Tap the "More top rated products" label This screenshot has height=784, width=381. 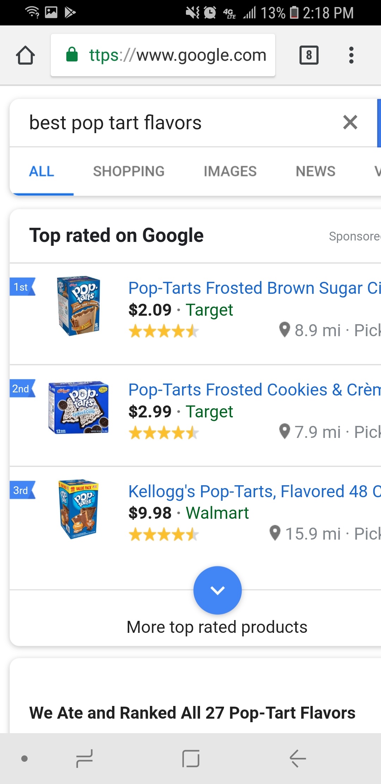tap(217, 627)
